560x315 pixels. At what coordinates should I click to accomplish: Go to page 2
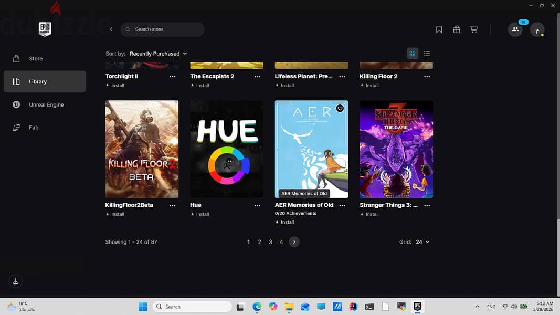pyautogui.click(x=260, y=242)
